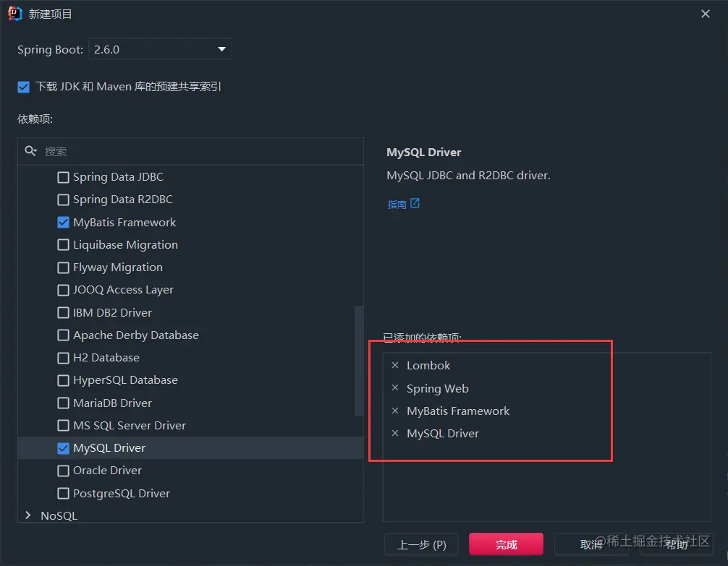This screenshot has width=728, height=566.
Task: Click the dependency list scrollbar
Action: [358, 361]
